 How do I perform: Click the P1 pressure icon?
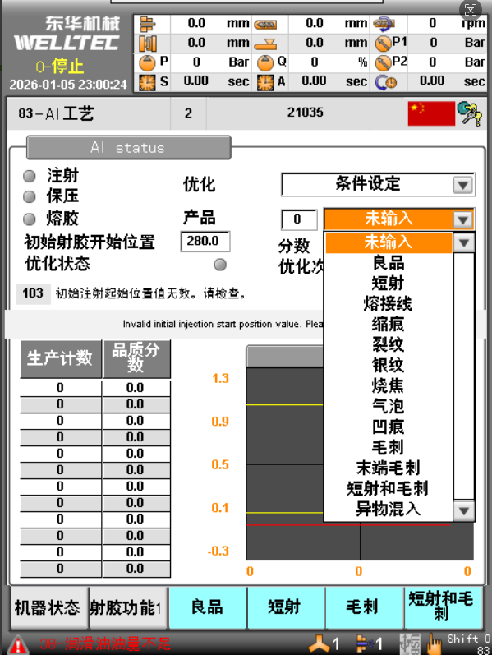[382, 44]
